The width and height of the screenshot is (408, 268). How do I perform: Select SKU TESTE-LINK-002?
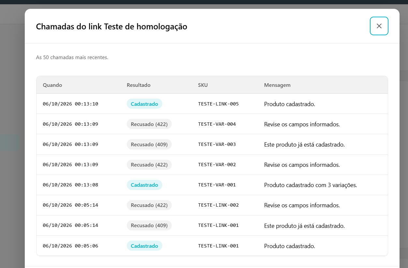[x=218, y=205]
